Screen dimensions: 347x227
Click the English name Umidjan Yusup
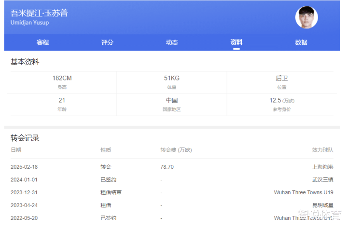coord(29,23)
